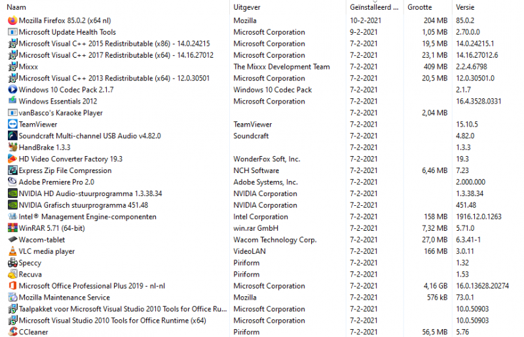The width and height of the screenshot is (524, 337).
Task: Select the vanBasco's Karaoke Player name
Action: pyautogui.click(x=60, y=113)
